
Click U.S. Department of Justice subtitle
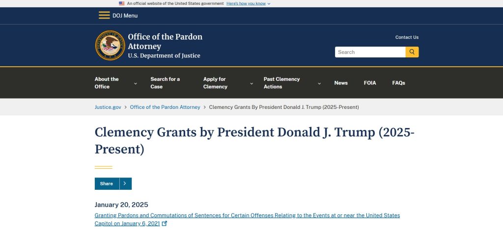pyautogui.click(x=164, y=56)
